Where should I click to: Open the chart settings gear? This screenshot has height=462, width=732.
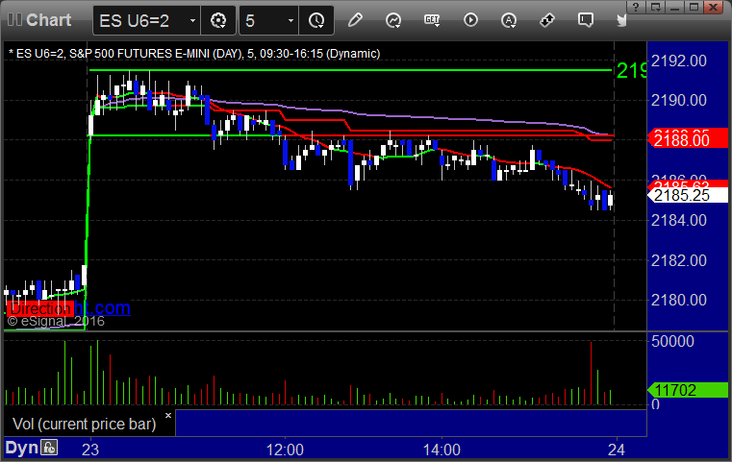[218, 20]
